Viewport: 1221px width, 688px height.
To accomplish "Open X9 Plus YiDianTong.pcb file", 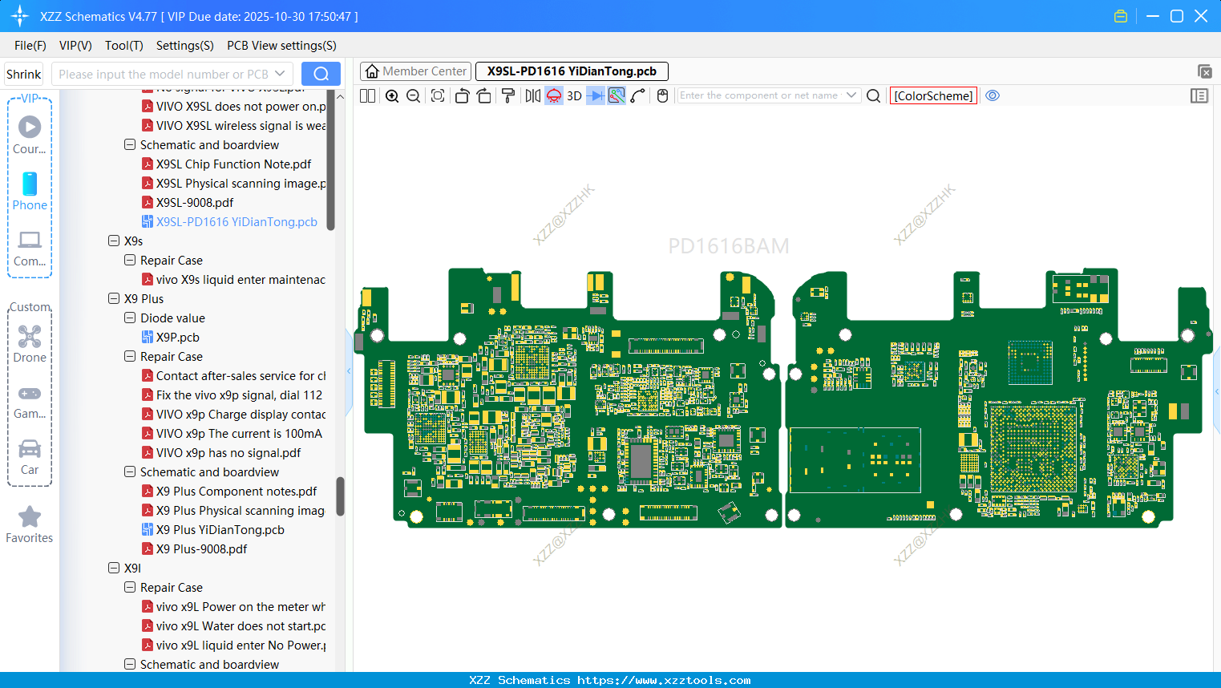I will pos(220,530).
